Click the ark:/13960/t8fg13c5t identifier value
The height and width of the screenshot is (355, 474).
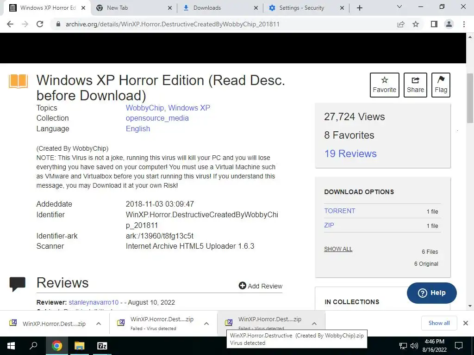160,236
